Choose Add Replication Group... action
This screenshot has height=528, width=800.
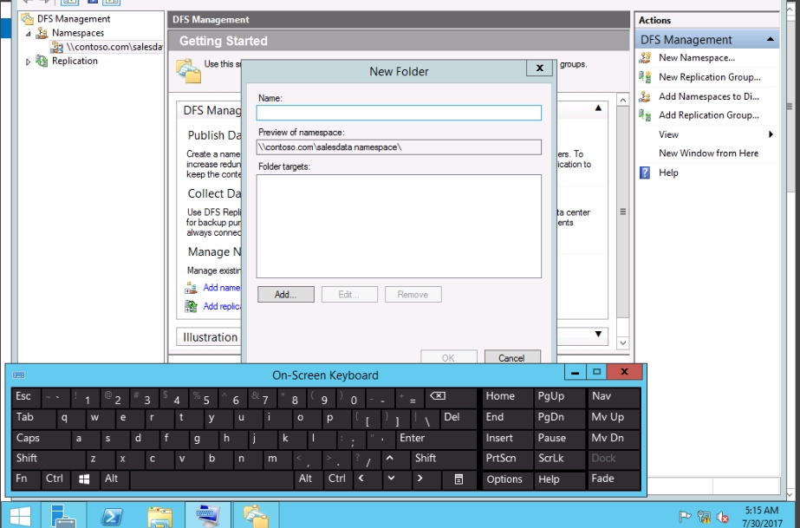pos(709,115)
